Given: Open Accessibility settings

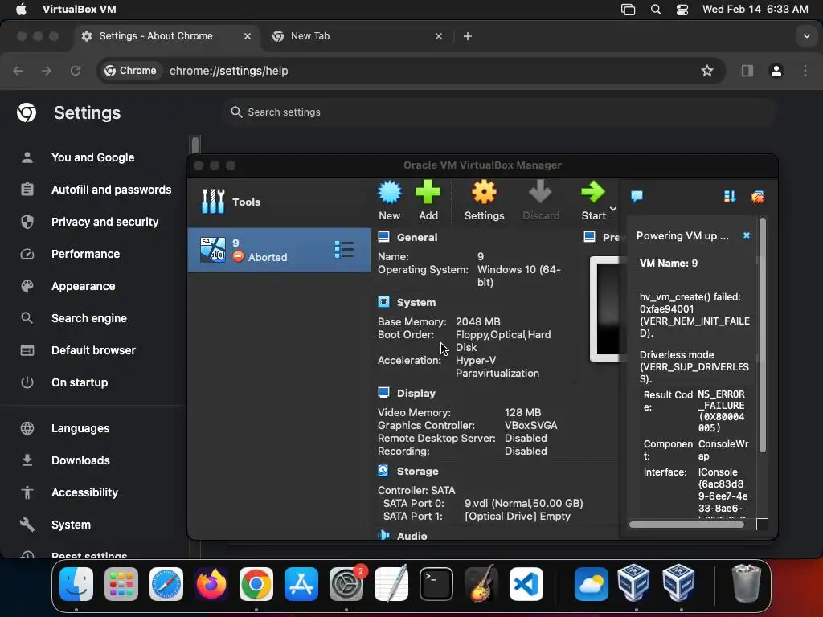Looking at the screenshot, I should pyautogui.click(x=84, y=492).
